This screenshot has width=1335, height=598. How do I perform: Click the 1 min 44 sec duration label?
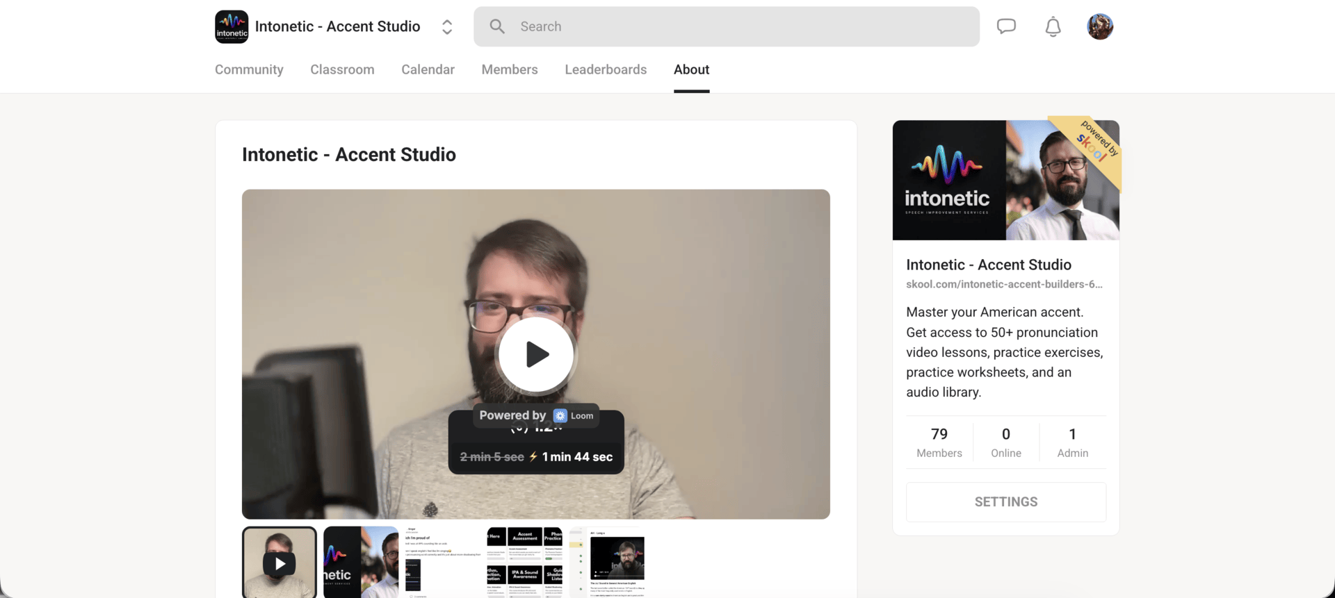coord(578,456)
